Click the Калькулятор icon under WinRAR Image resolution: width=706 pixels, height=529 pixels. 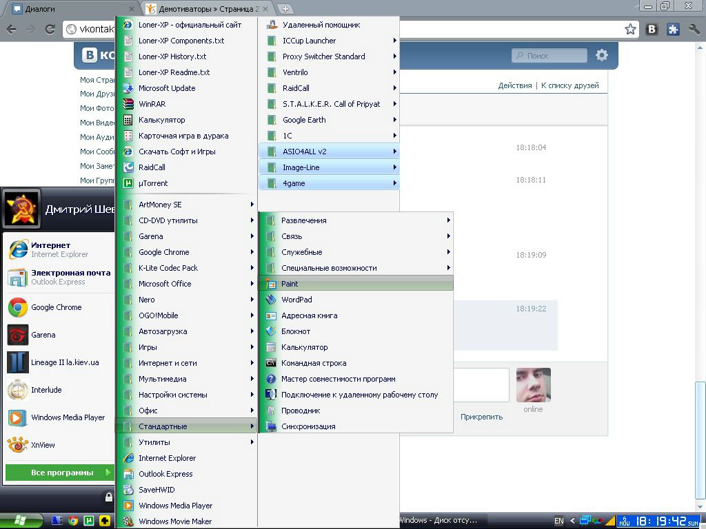click(x=128, y=120)
